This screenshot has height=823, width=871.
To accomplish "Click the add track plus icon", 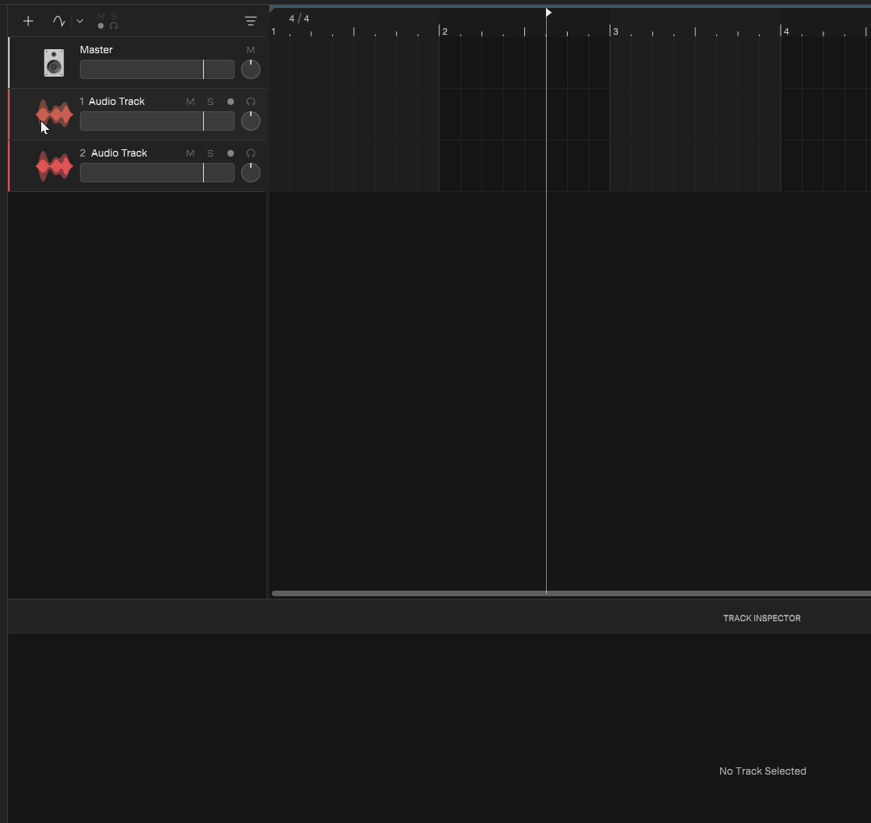I will pyautogui.click(x=28, y=21).
